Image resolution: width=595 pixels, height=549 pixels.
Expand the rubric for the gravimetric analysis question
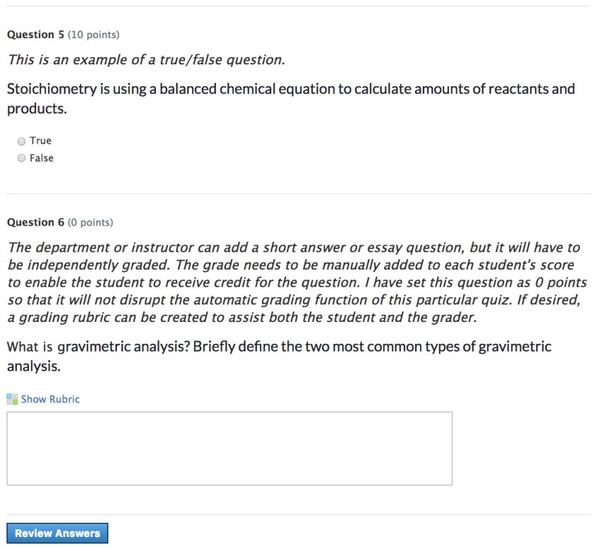[50, 398]
